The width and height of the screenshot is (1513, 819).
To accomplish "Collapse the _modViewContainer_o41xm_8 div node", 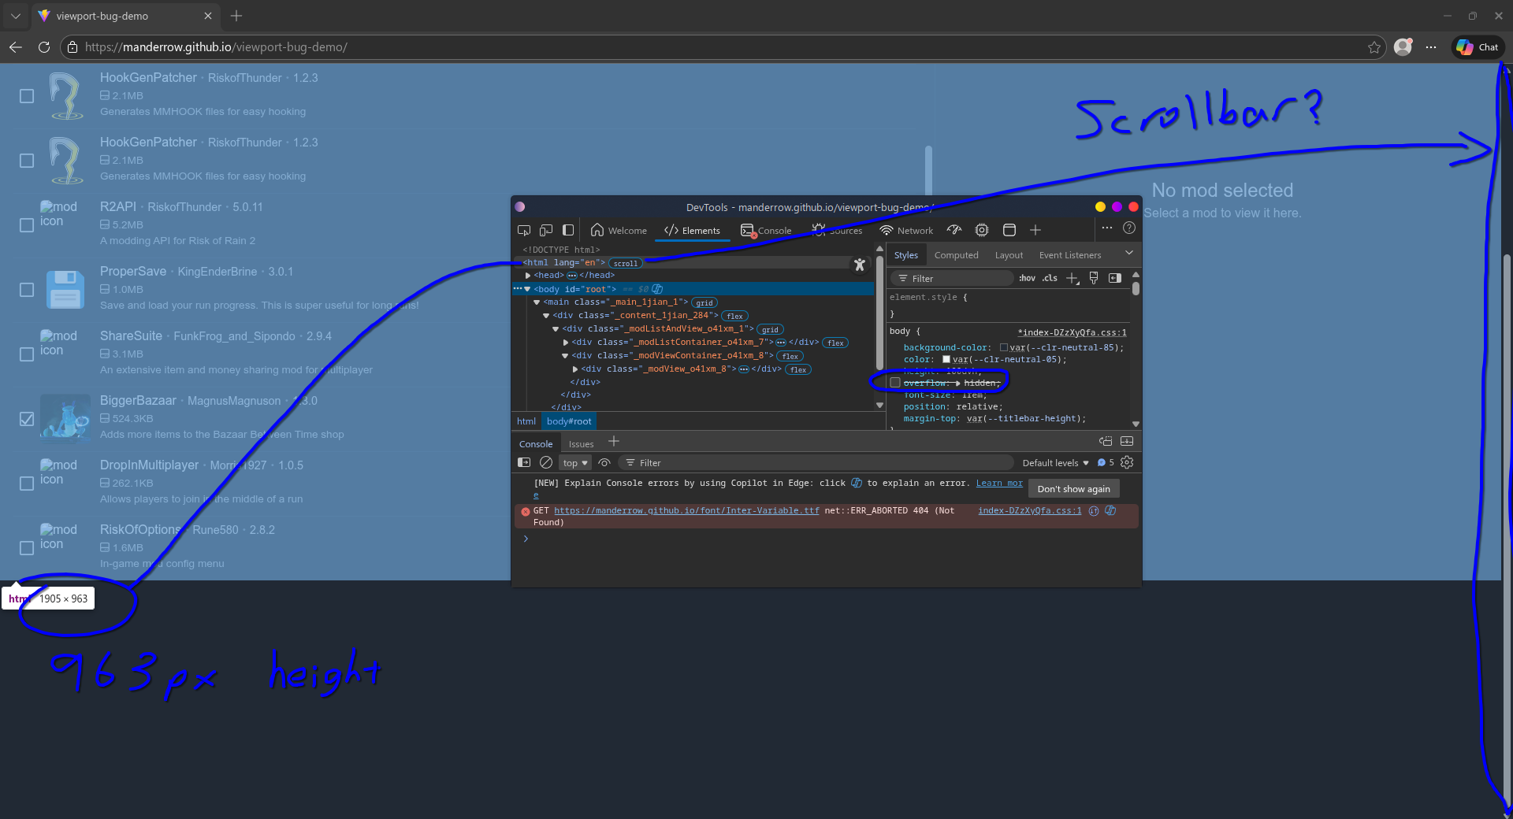I will 565,356.
